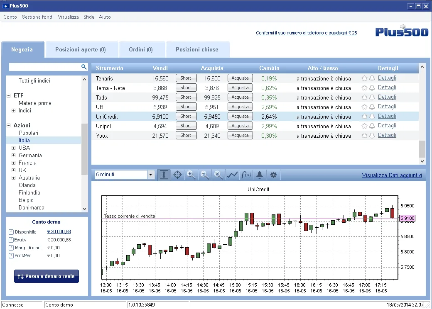
Task: Zoom in on the UniCredit chart
Action: click(x=191, y=175)
